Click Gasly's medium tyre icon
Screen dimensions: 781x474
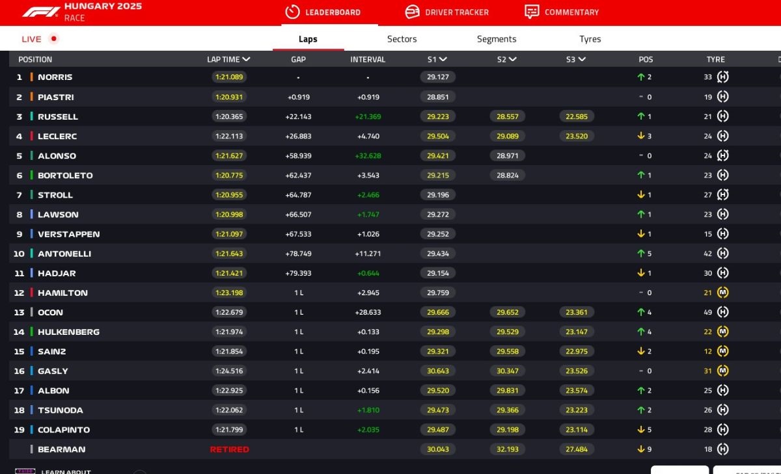[722, 371]
